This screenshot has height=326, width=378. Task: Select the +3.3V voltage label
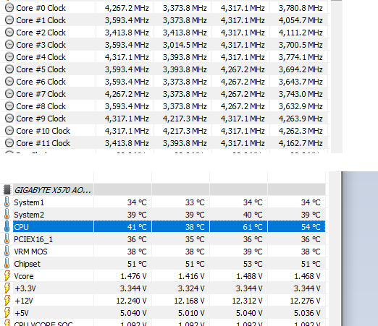tap(25, 288)
